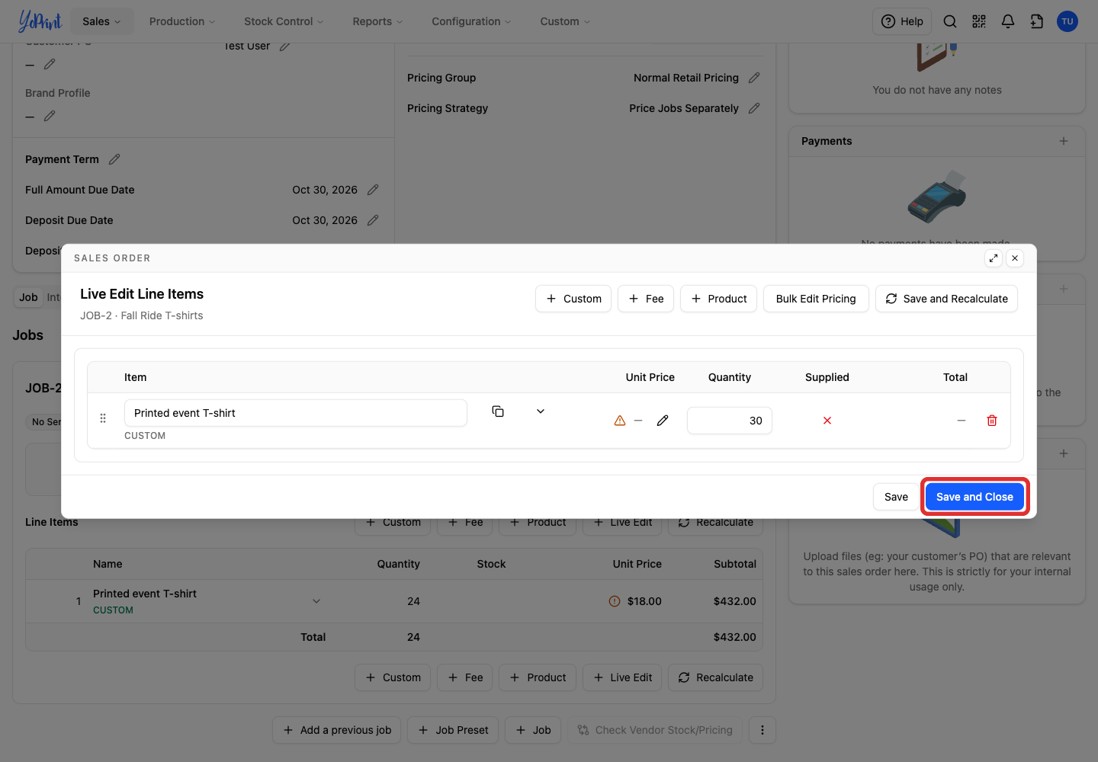1098x762 pixels.
Task: Close the Sales Order dialog
Action: pos(1015,258)
